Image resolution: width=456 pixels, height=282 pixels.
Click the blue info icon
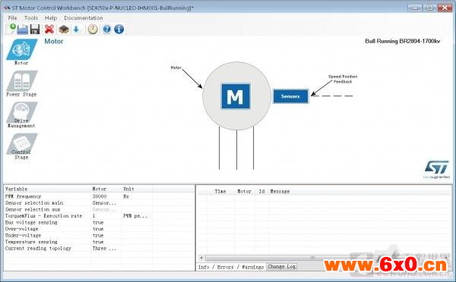tap(119, 29)
